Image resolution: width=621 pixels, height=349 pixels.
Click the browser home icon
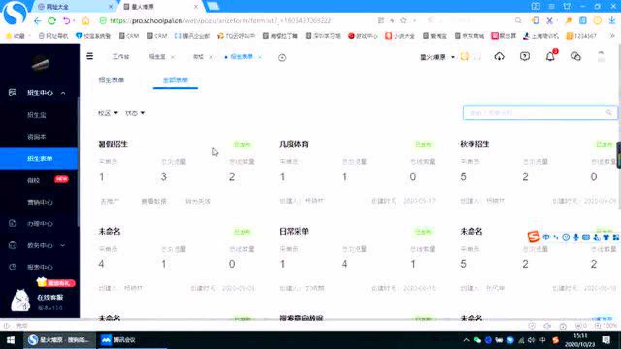(x=86, y=21)
